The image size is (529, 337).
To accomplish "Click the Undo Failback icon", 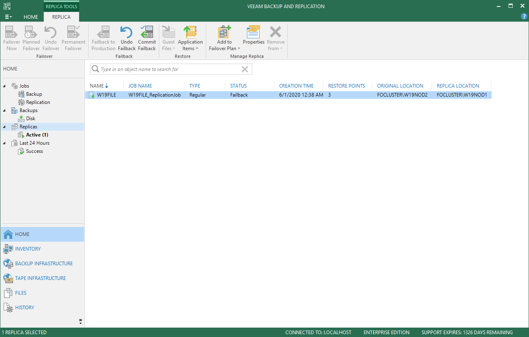I will [x=127, y=32].
